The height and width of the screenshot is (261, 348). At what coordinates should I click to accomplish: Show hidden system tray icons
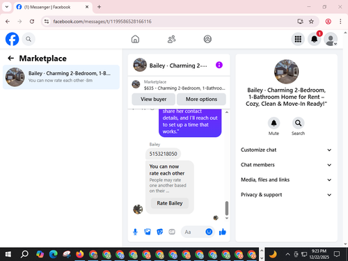[287, 254]
